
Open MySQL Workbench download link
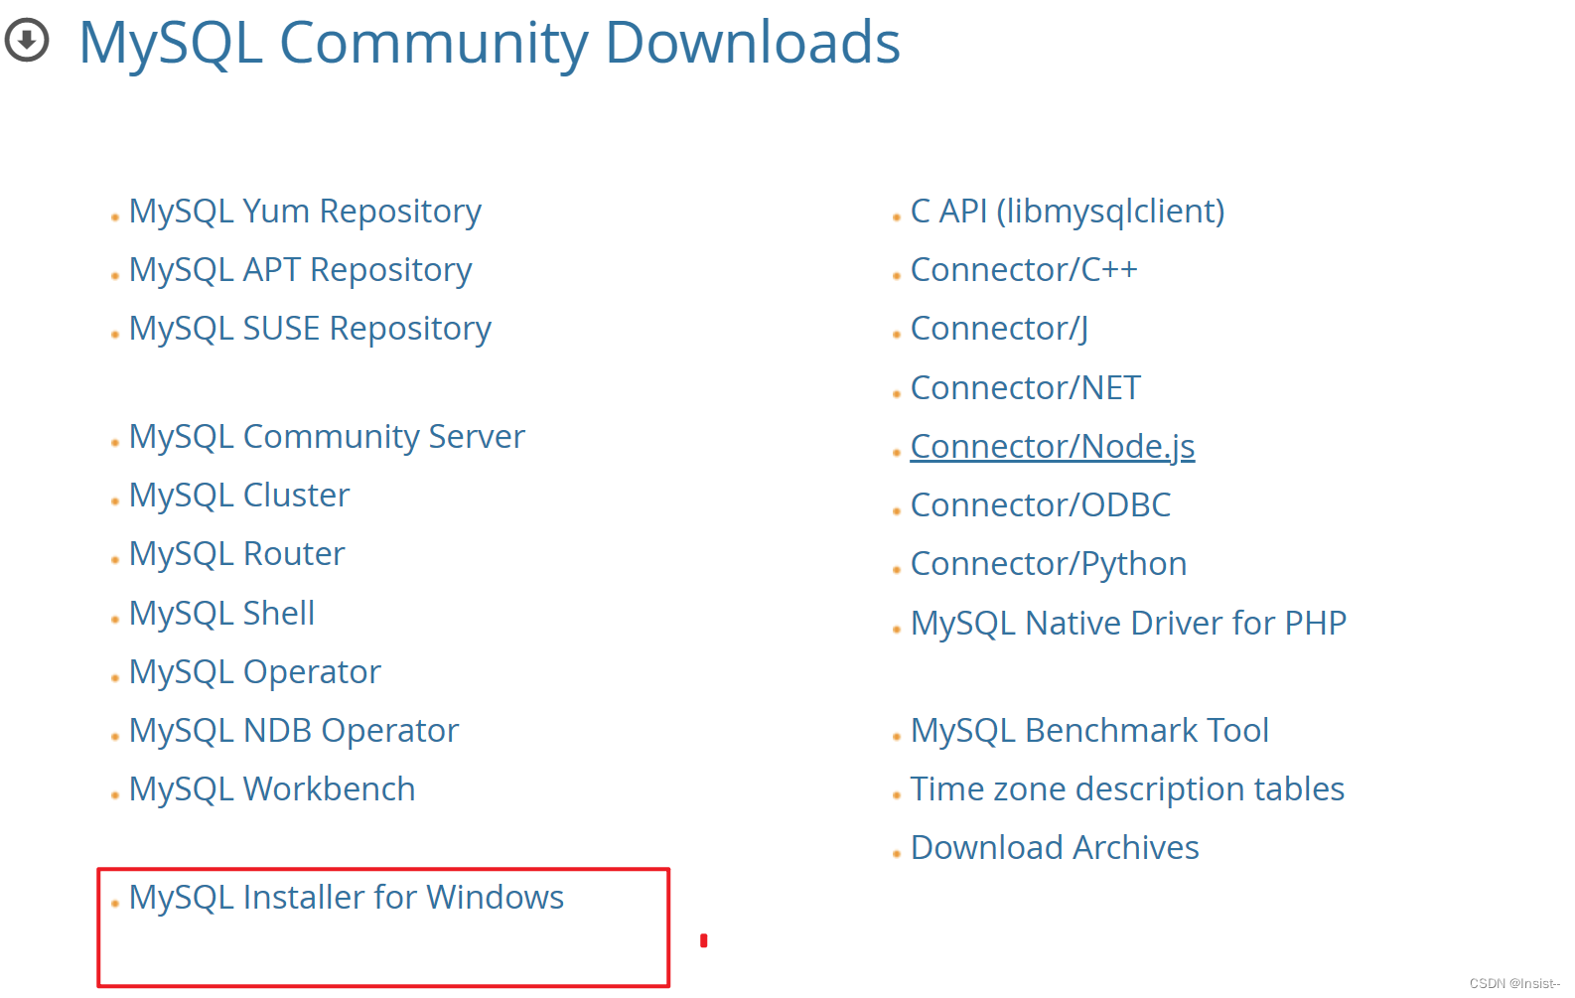pyautogui.click(x=272, y=789)
